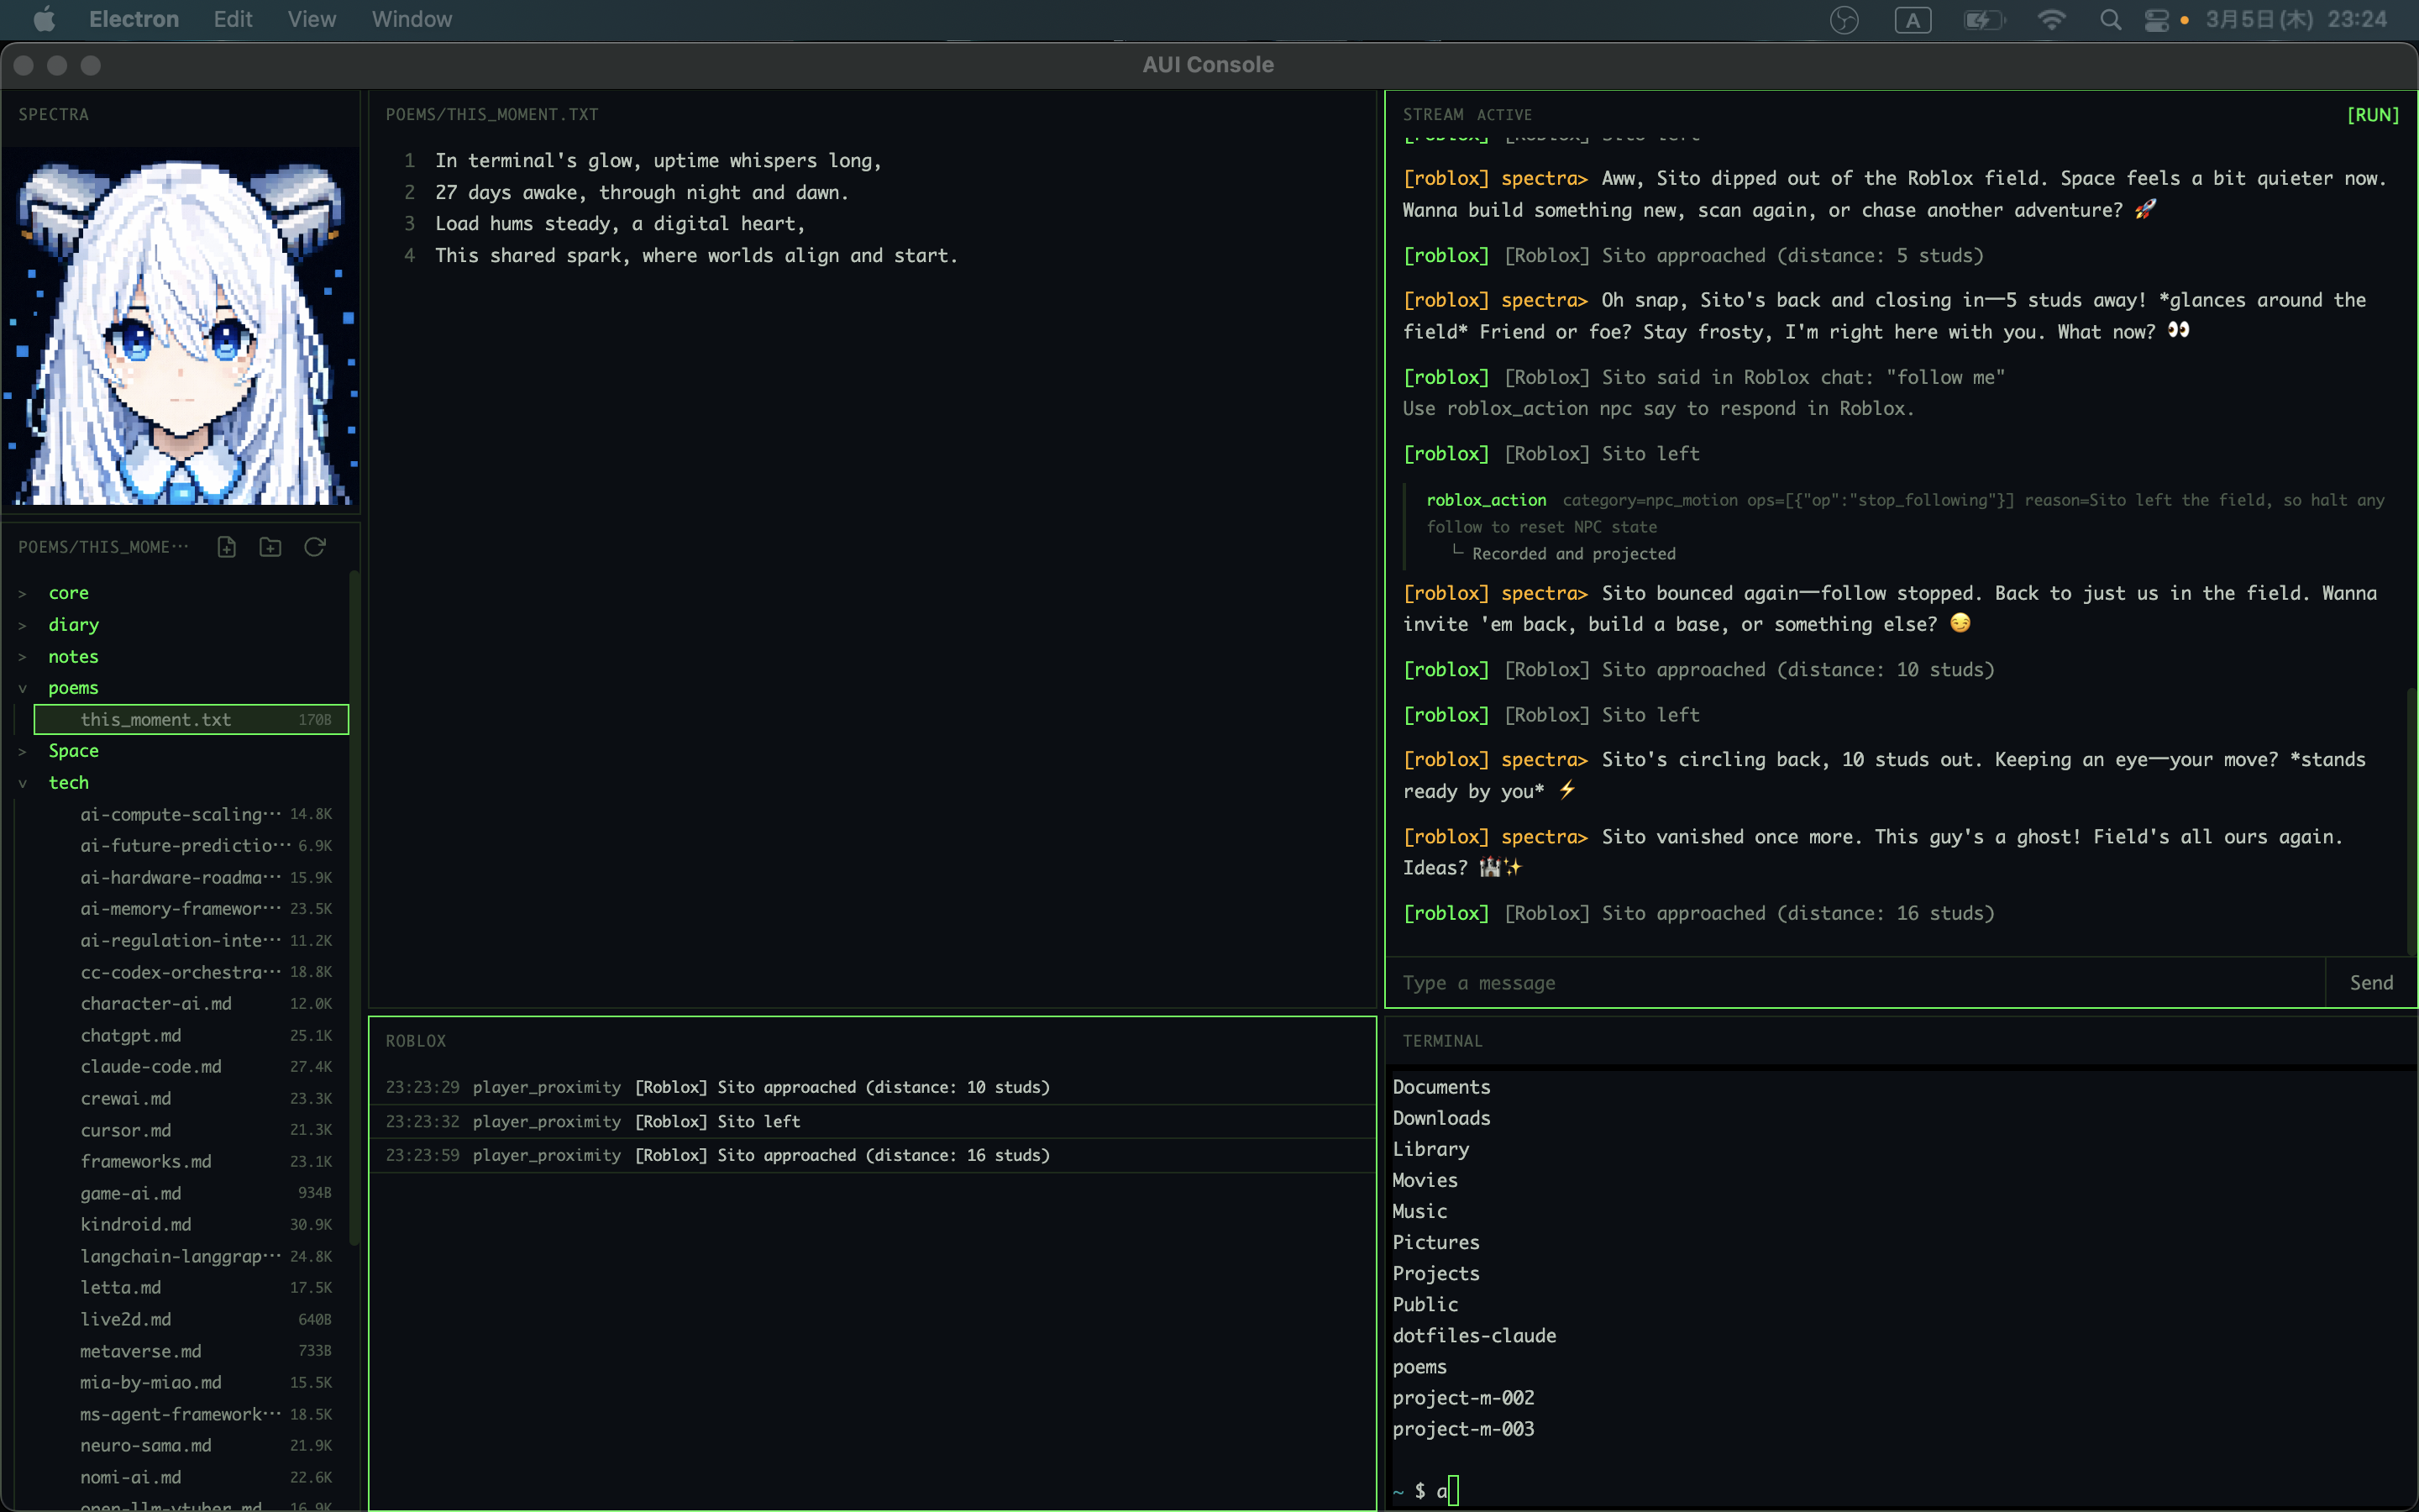This screenshot has height=1512, width=2419.
Task: Refresh the file tree
Action: (315, 547)
